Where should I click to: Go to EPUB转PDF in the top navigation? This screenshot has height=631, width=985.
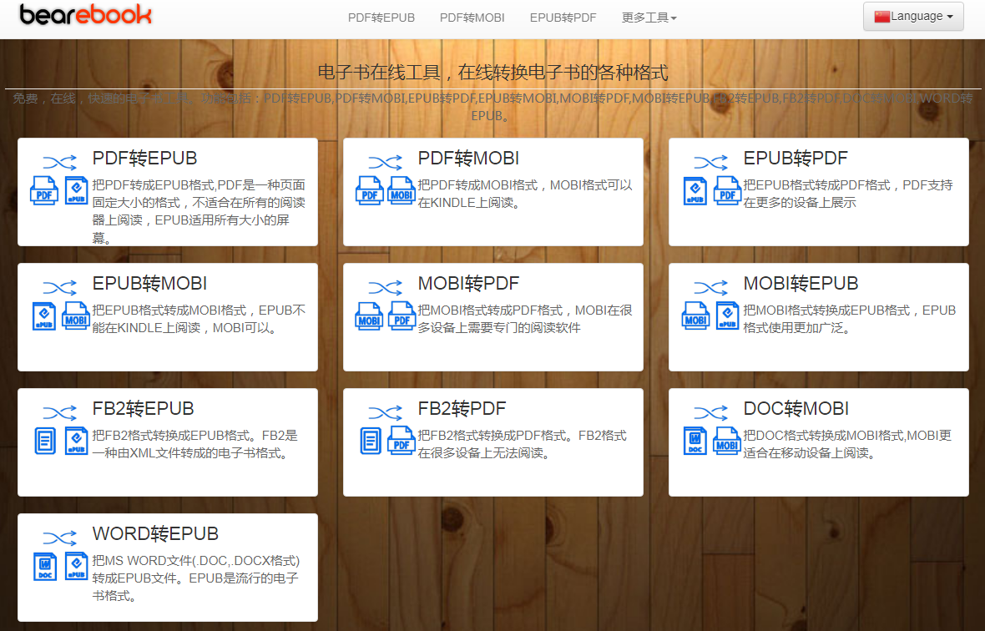pos(563,18)
